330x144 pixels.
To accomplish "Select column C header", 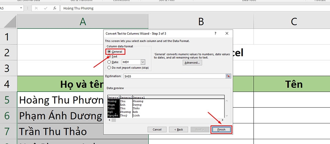I will [294, 21].
